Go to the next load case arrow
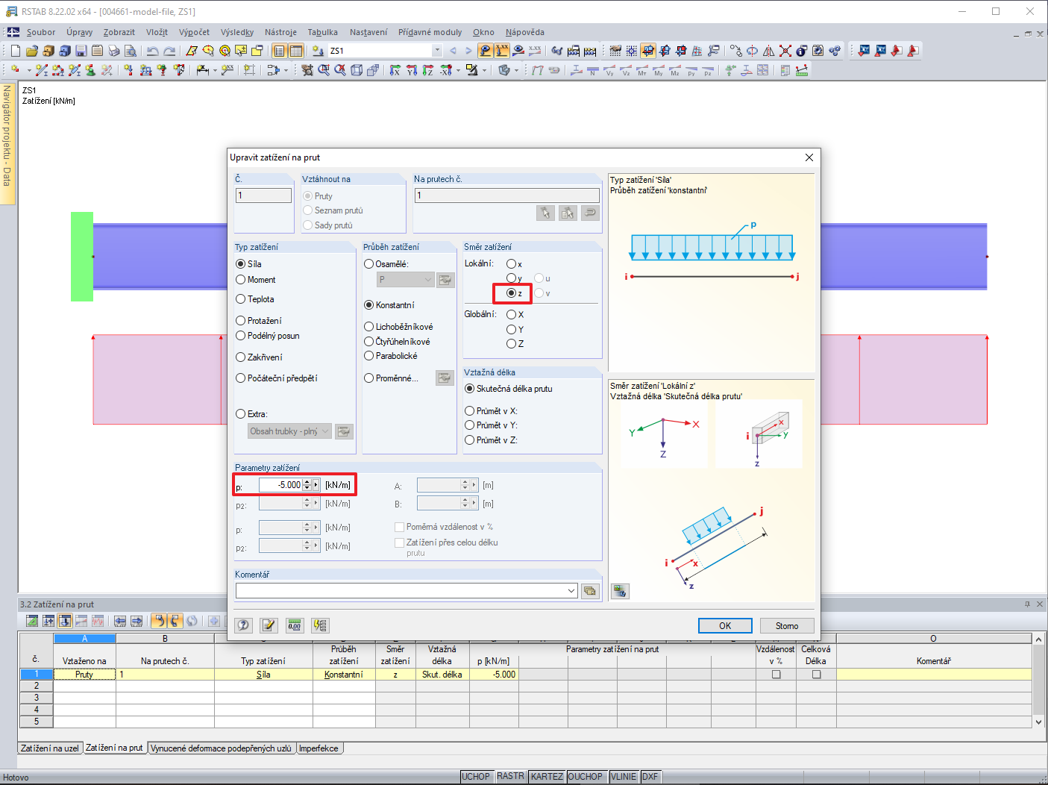1048x785 pixels. [x=468, y=51]
